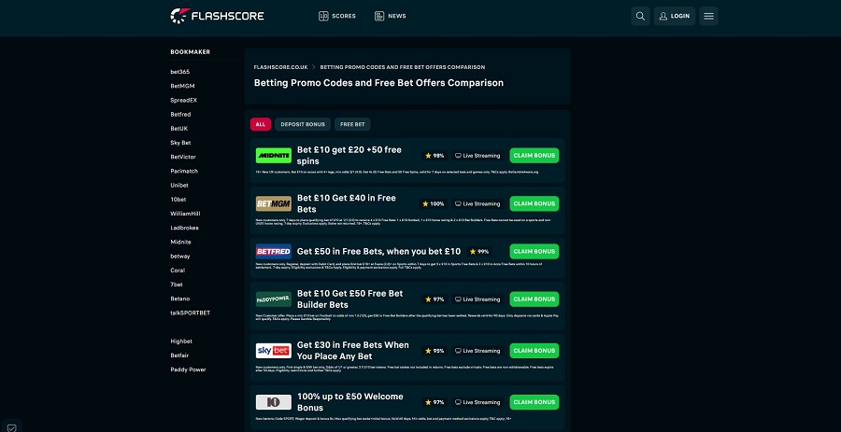Viewport: 841px width, 432px height.
Task: Click the BetMGM logo in offer list
Action: click(x=274, y=204)
